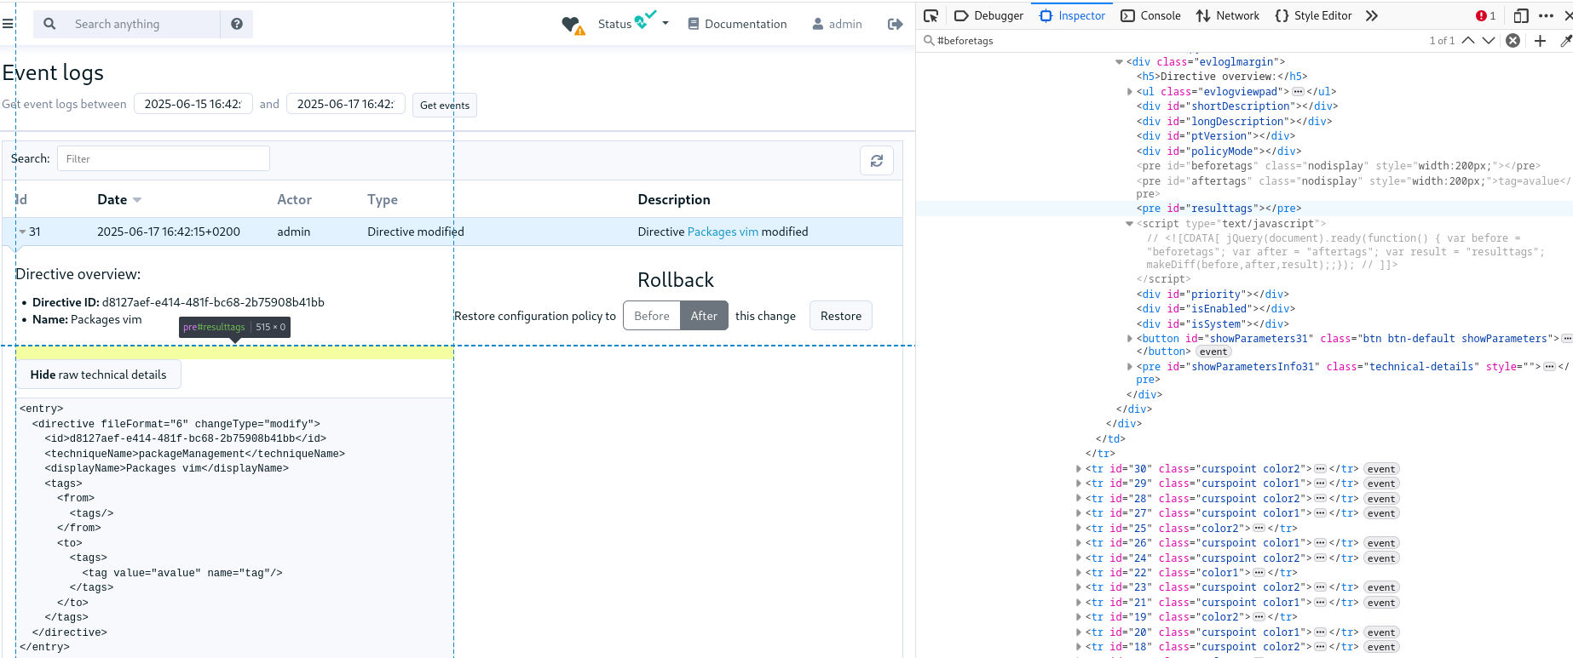Sort by Date column arrow
Image resolution: width=1573 pixels, height=658 pixels.
137,200
